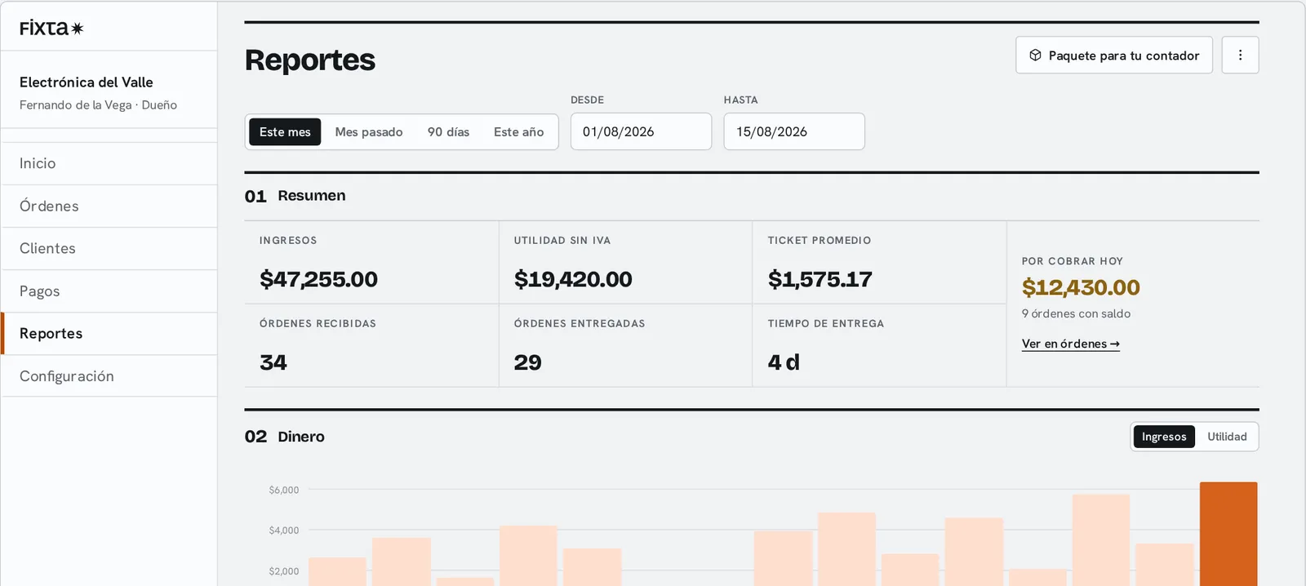Select the Mes pasado period
The image size is (1306, 586).
369,131
